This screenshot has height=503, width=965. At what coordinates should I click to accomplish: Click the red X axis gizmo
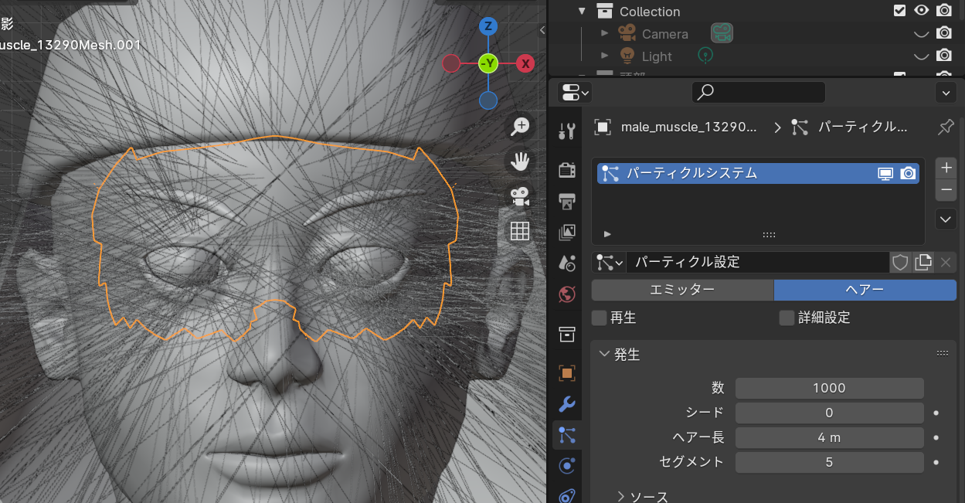(x=525, y=63)
